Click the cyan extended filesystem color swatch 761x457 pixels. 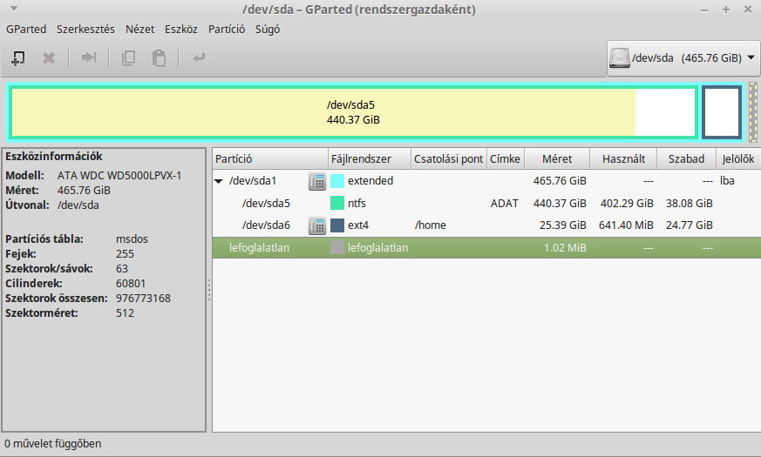(337, 181)
